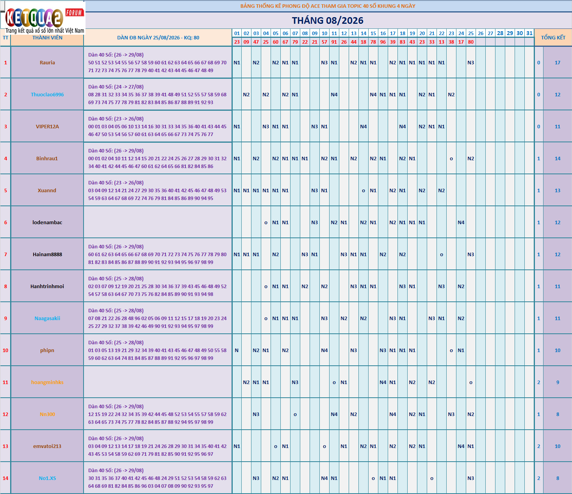Click the N4 cell in hoangminhks's row
This screenshot has height=494, width=572.
383,382
